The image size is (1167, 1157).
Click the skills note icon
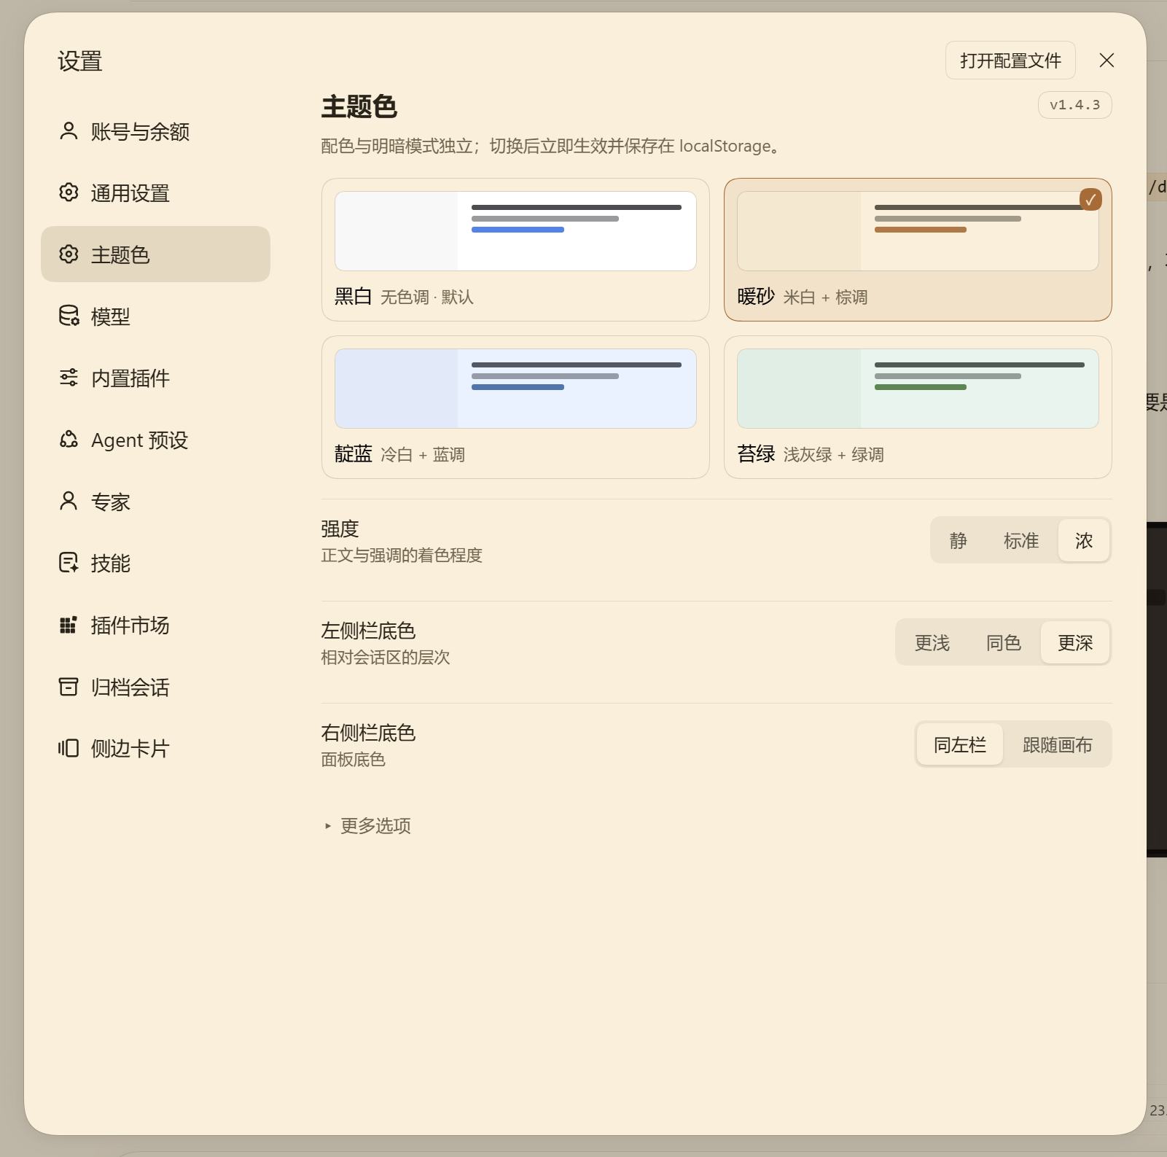[x=69, y=563]
